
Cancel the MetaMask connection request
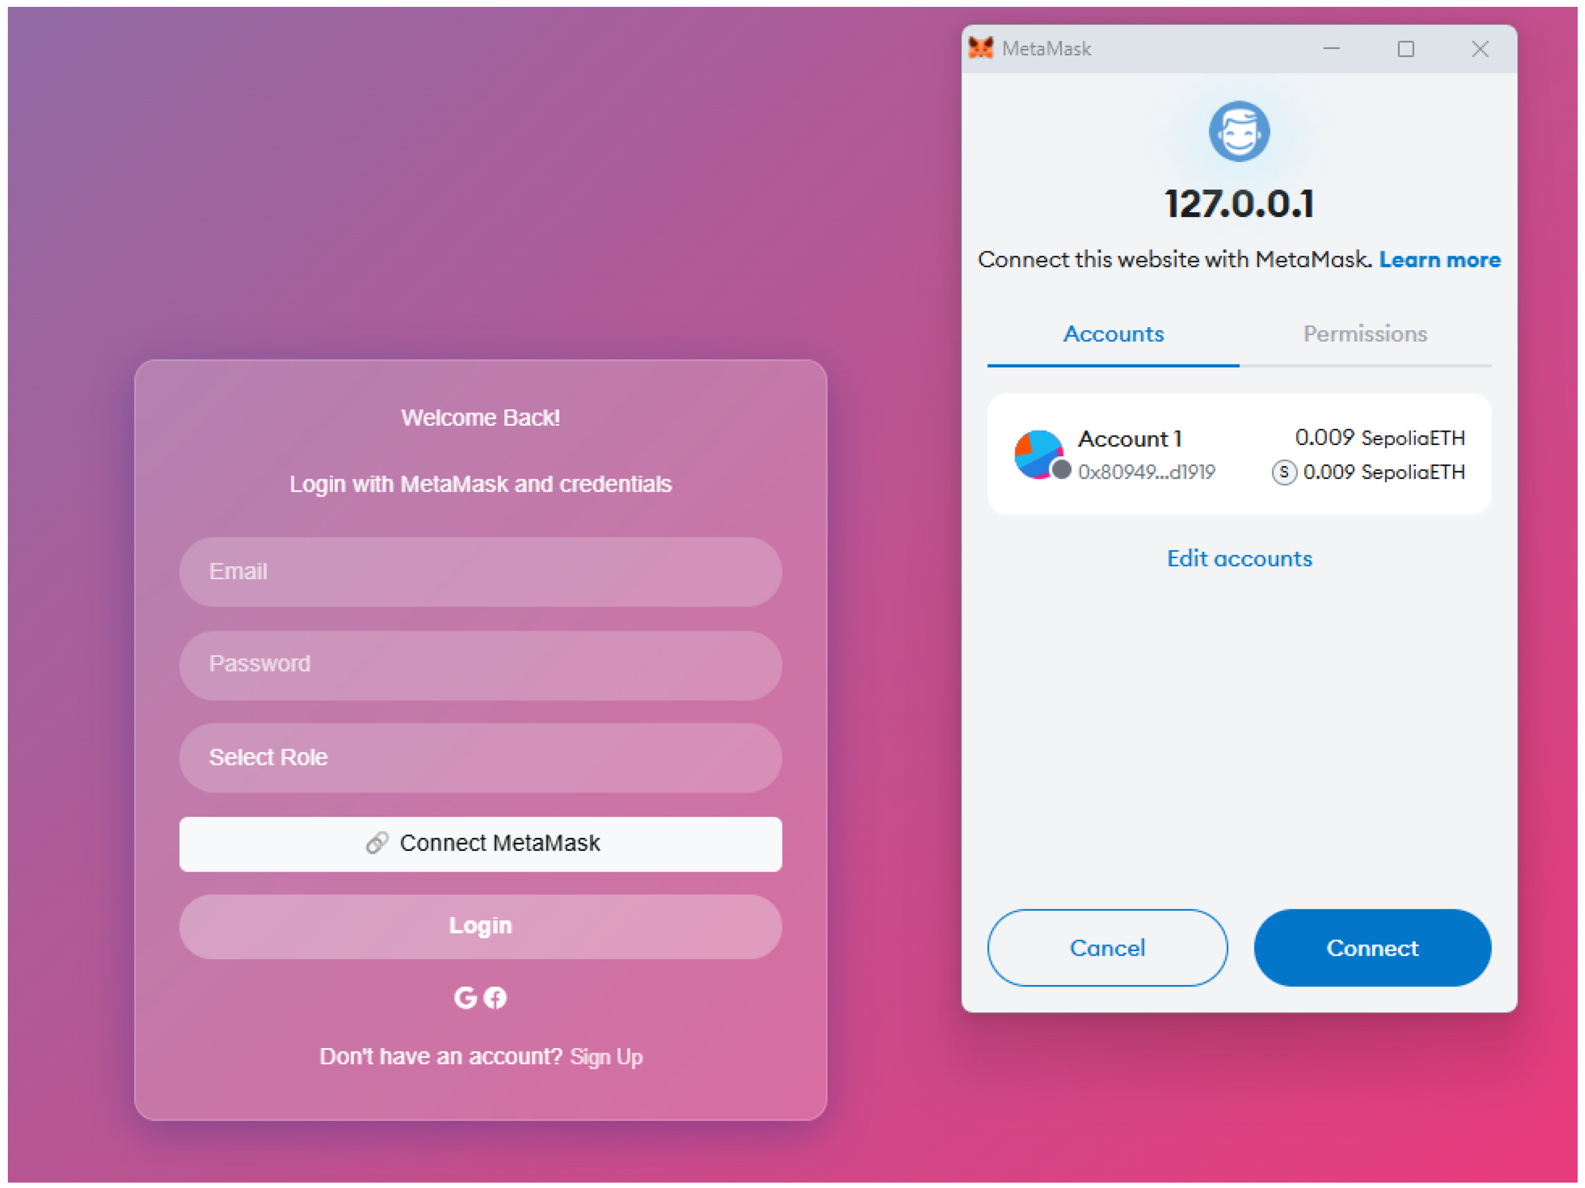coord(1107,948)
